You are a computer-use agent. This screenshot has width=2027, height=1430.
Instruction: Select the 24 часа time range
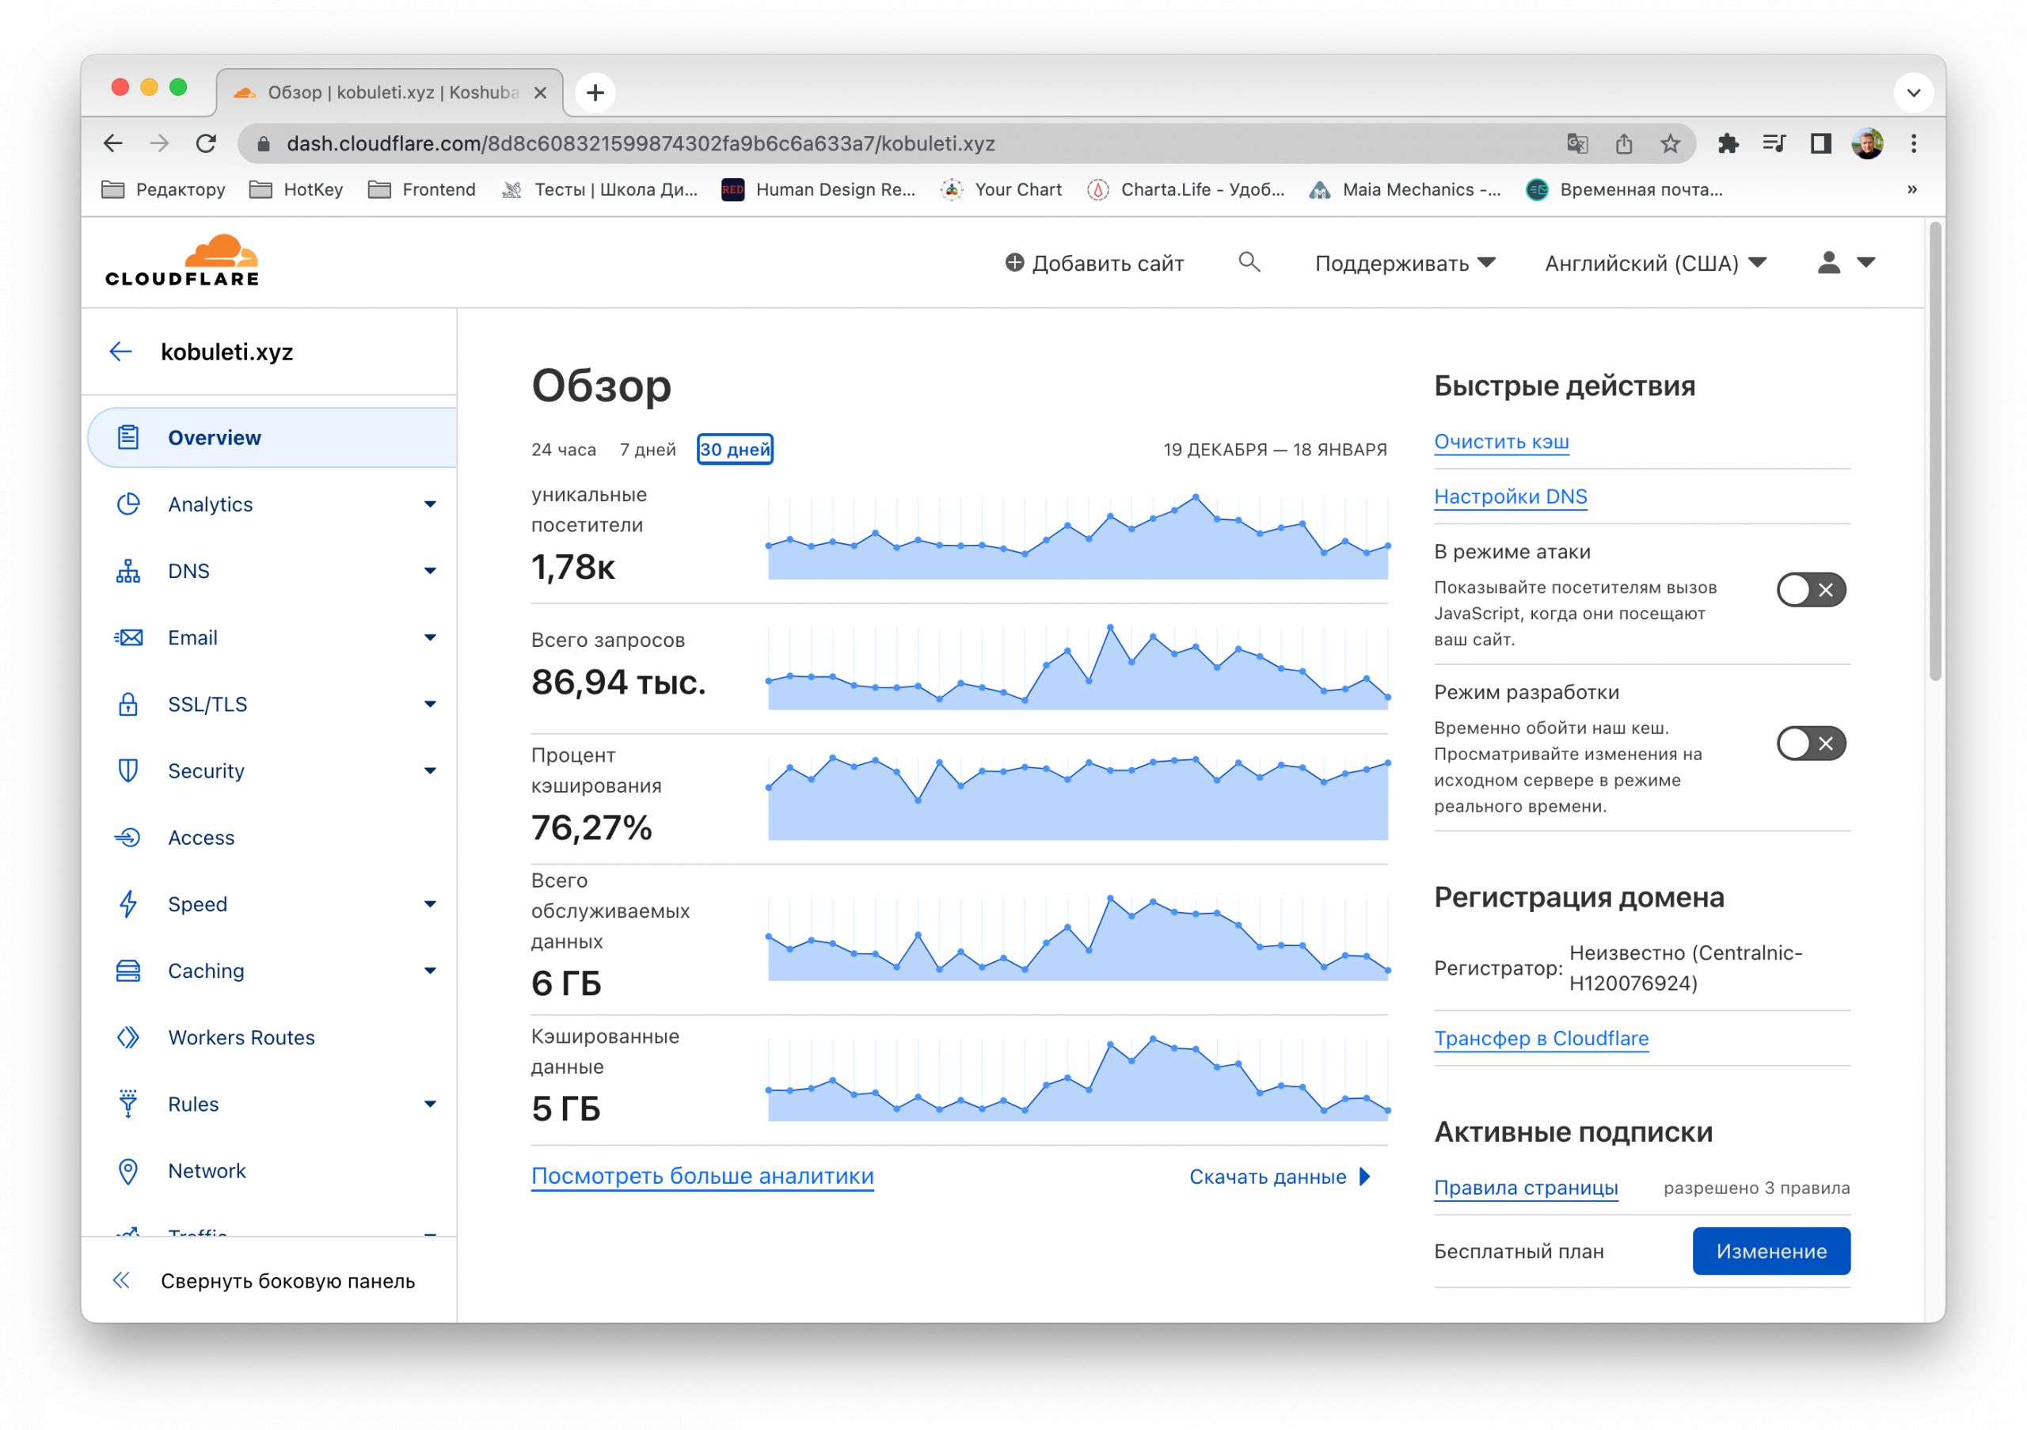point(563,449)
